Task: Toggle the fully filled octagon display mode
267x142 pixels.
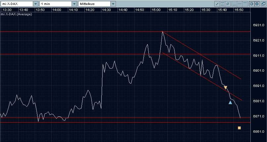Action: [x=257, y=4]
